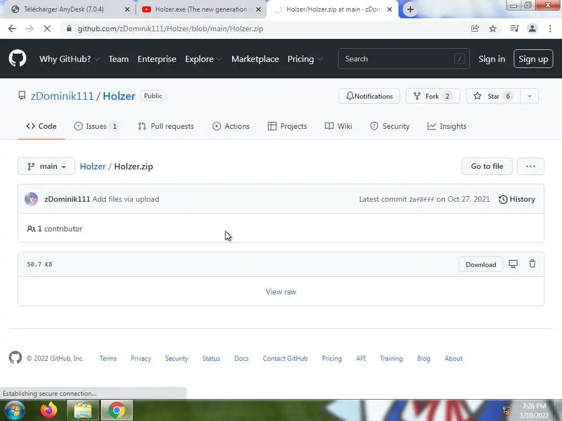This screenshot has height=421, width=562.
Task: Stop page loading with X button
Action: (47, 29)
